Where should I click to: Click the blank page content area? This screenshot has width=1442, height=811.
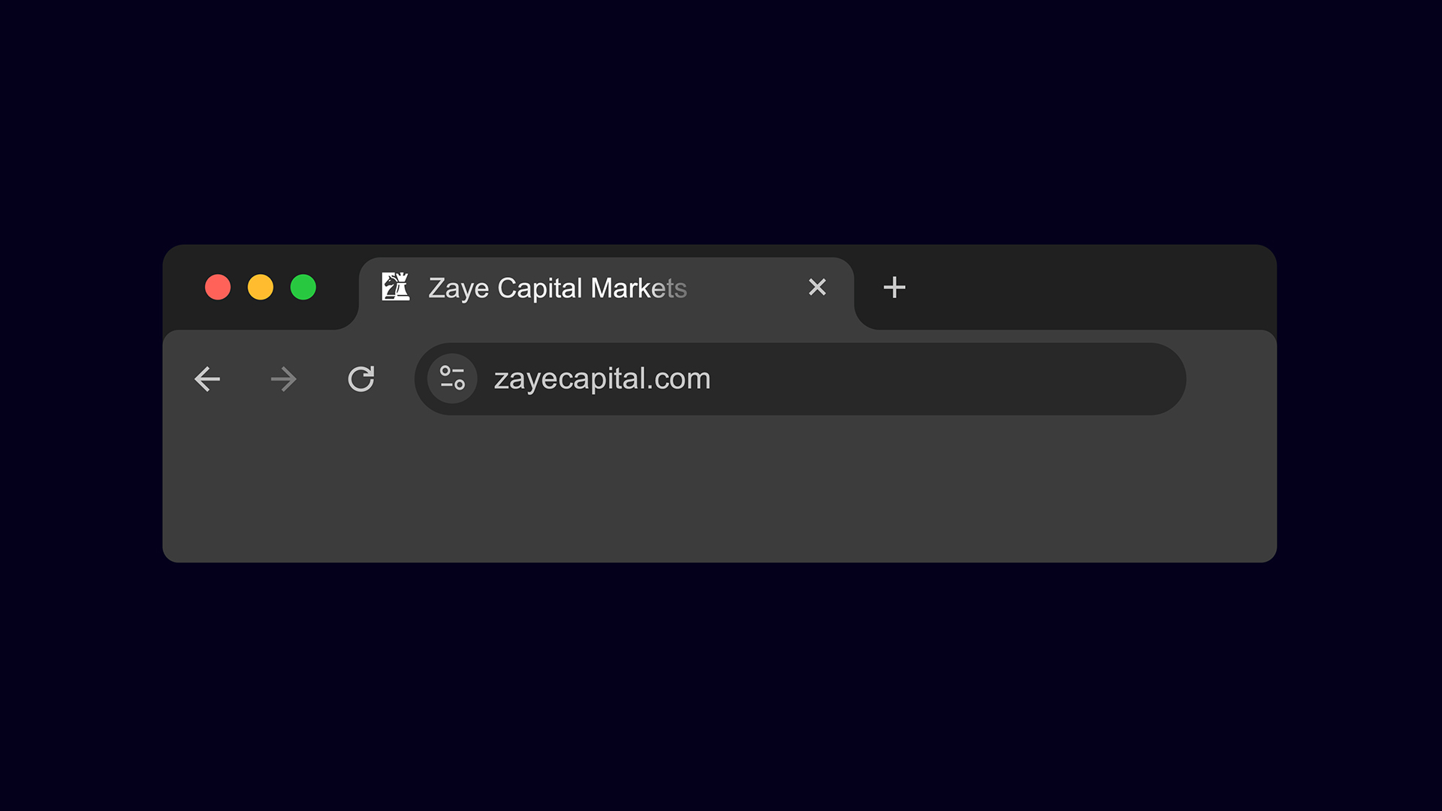pos(719,492)
